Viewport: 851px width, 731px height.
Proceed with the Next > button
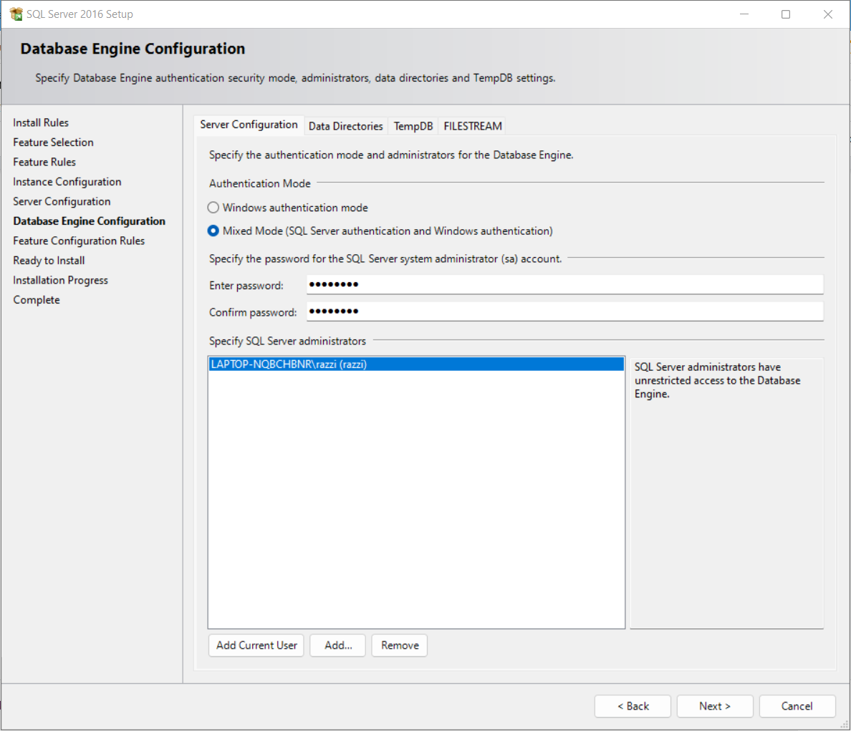(x=715, y=706)
